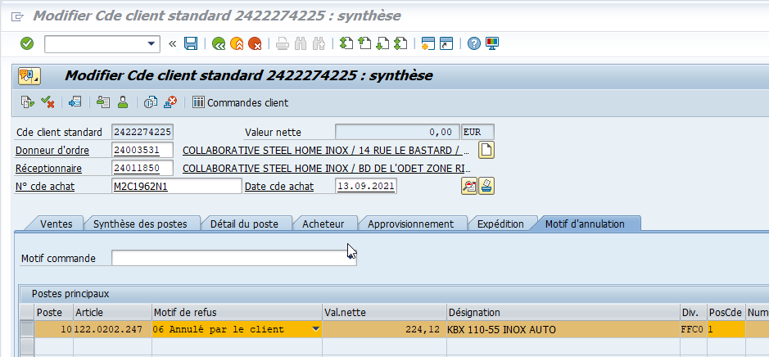Screen dimensions: 769x357
Task: Click the green checkmark Enter icon
Action: [x=27, y=43]
